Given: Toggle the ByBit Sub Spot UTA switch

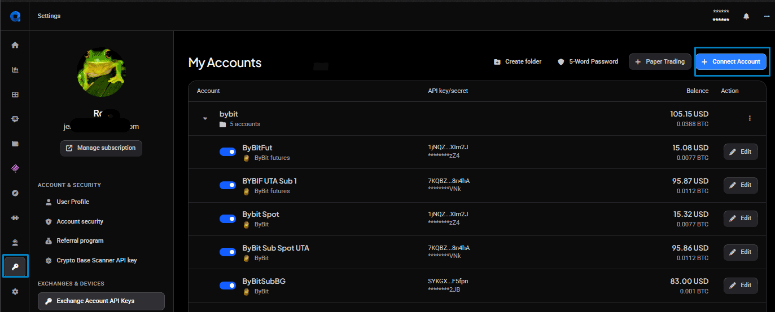Looking at the screenshot, I should pyautogui.click(x=227, y=252).
